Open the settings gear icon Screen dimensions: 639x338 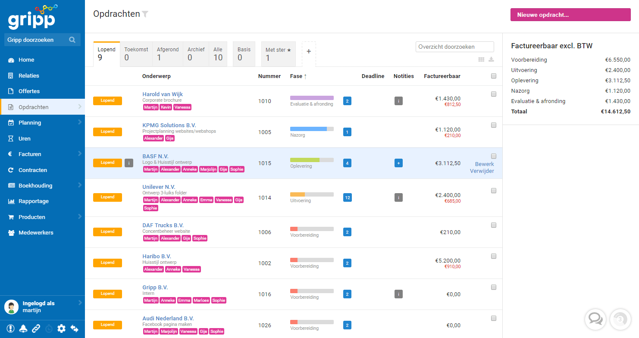click(x=61, y=329)
